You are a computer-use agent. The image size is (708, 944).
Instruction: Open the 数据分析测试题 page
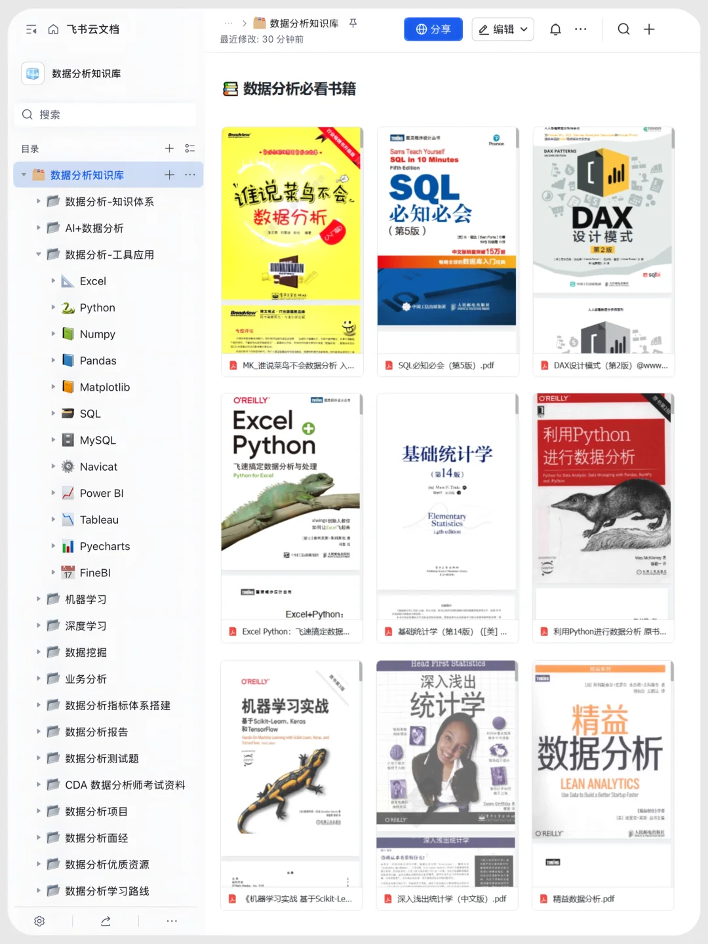pyautogui.click(x=102, y=758)
